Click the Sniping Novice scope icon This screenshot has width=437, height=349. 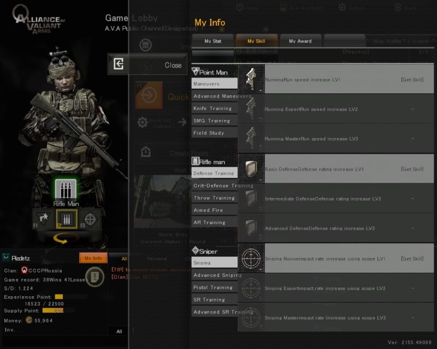click(x=251, y=258)
